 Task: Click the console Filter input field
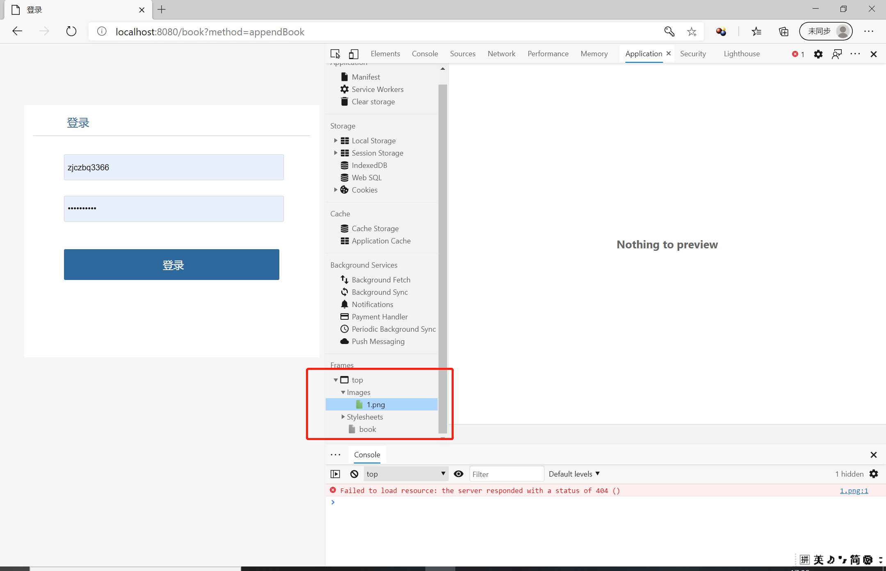[x=506, y=474]
